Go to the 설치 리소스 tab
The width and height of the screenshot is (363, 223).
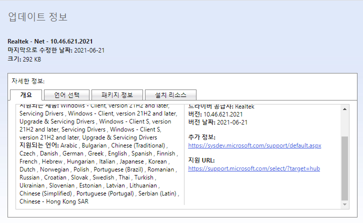(x=170, y=95)
